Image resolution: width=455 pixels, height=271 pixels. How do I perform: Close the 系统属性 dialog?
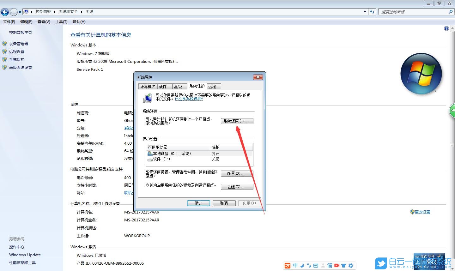click(258, 77)
